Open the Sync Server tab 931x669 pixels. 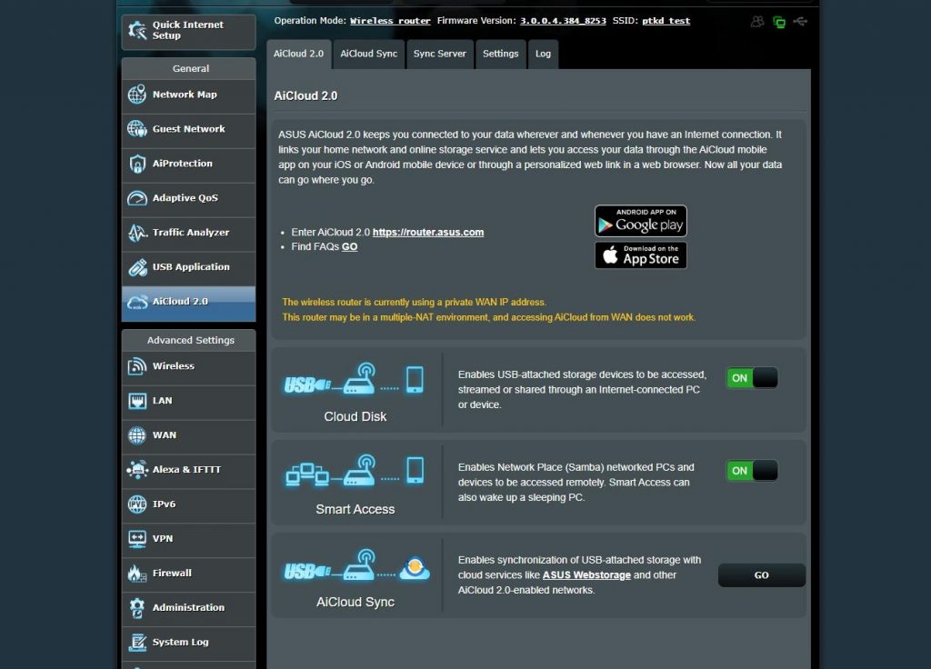click(440, 54)
